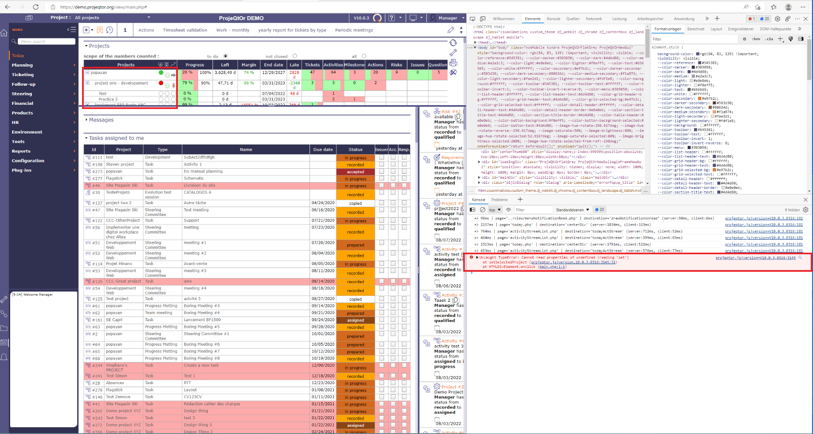Click the refresh icon beside Projects section

453,43
